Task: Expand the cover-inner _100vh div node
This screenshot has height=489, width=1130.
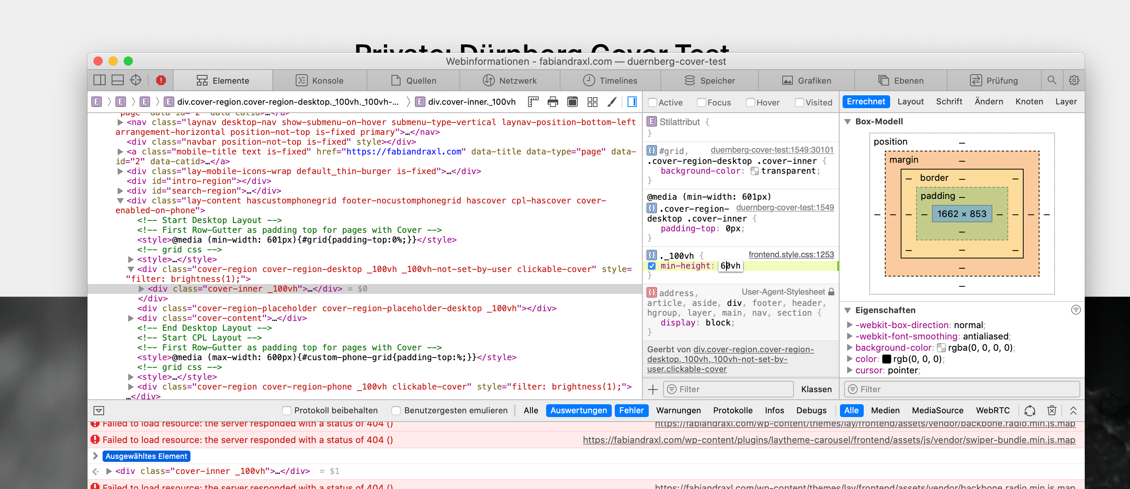Action: coord(141,289)
